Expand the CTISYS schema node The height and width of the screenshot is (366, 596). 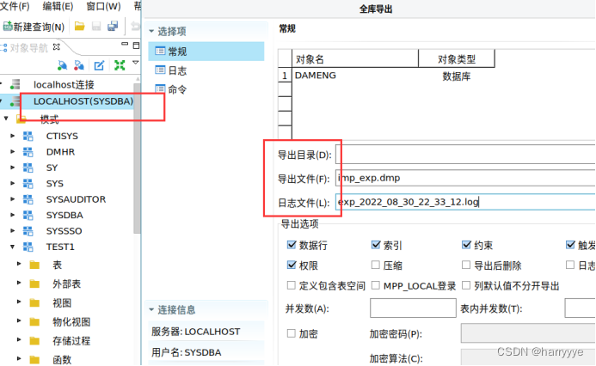13,136
